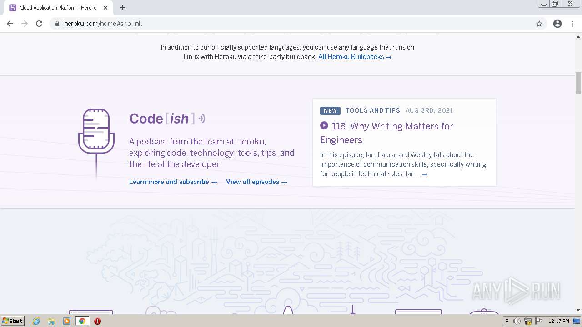Click the AUG 3RD, 2021 date
Viewport: 582px width, 327px height.
click(x=429, y=110)
